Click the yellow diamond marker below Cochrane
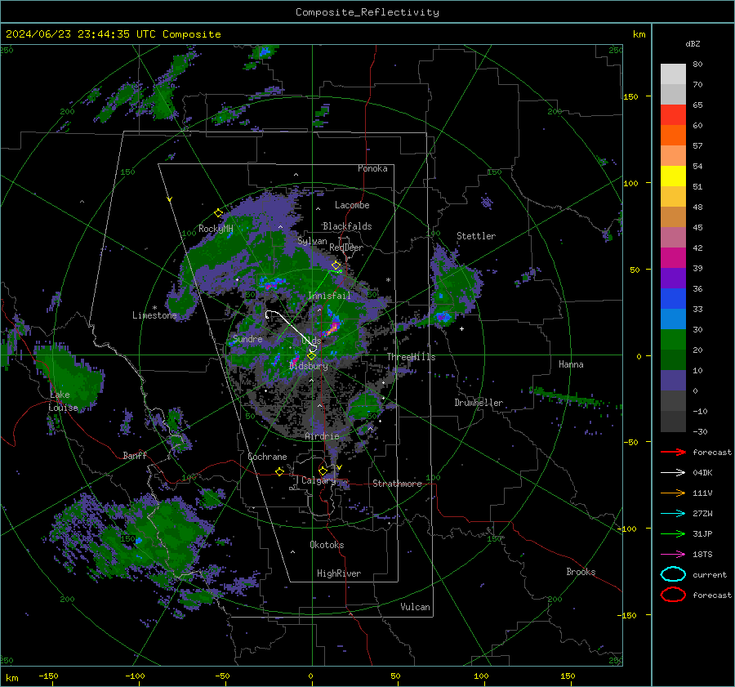 279,471
